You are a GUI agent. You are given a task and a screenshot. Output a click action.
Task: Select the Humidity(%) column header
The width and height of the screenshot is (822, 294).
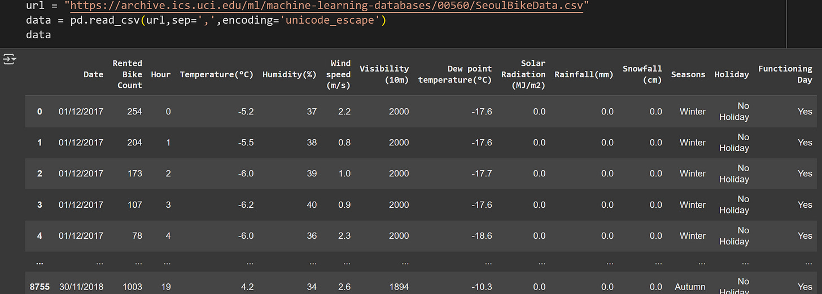(290, 74)
